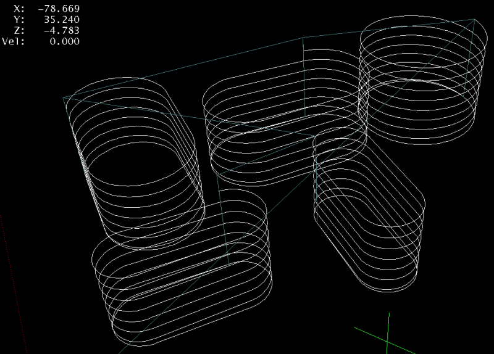Click the cyan bounding box top-right corner
Image resolution: width=494 pixels, height=354 pixels.
coord(475,20)
